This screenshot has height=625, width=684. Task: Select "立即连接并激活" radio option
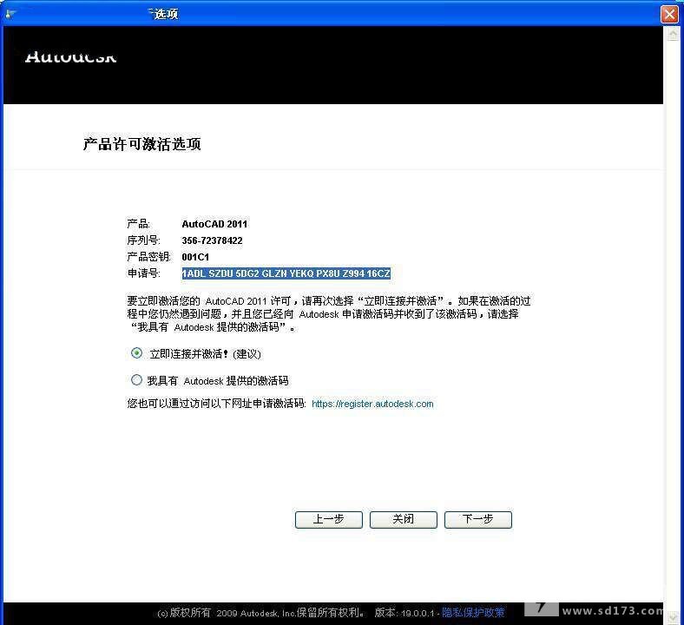136,353
